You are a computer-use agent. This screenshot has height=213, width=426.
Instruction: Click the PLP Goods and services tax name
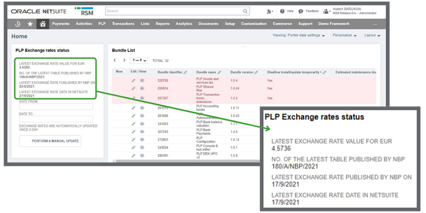coord(207,80)
